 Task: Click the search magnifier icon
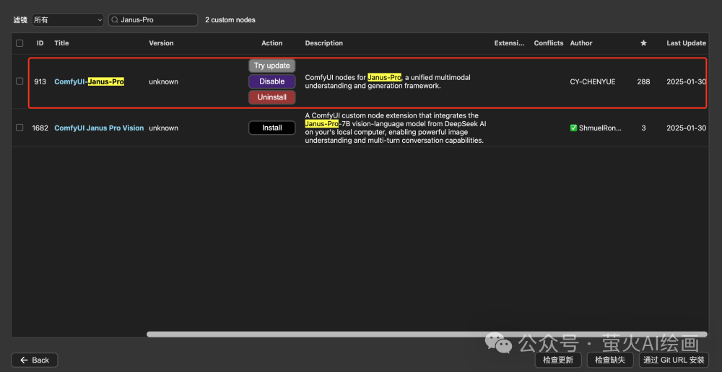pos(115,20)
